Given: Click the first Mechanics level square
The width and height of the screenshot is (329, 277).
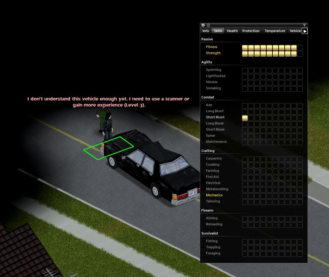Looking at the screenshot, I should point(245,196).
